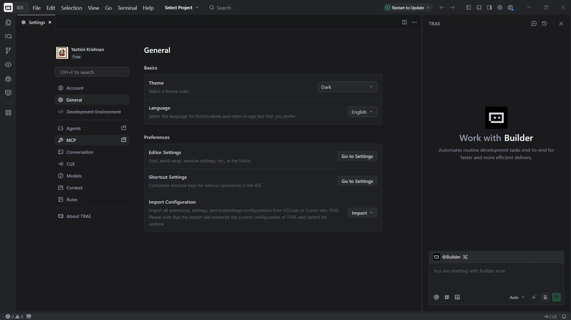Toggle the secondary sidebar layout icon
The width and height of the screenshot is (571, 320).
pyautogui.click(x=489, y=7)
